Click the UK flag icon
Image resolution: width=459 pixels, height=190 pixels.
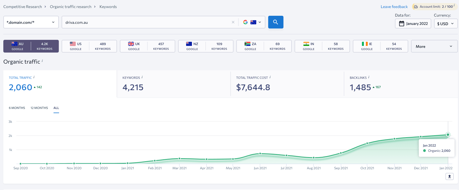(131, 44)
